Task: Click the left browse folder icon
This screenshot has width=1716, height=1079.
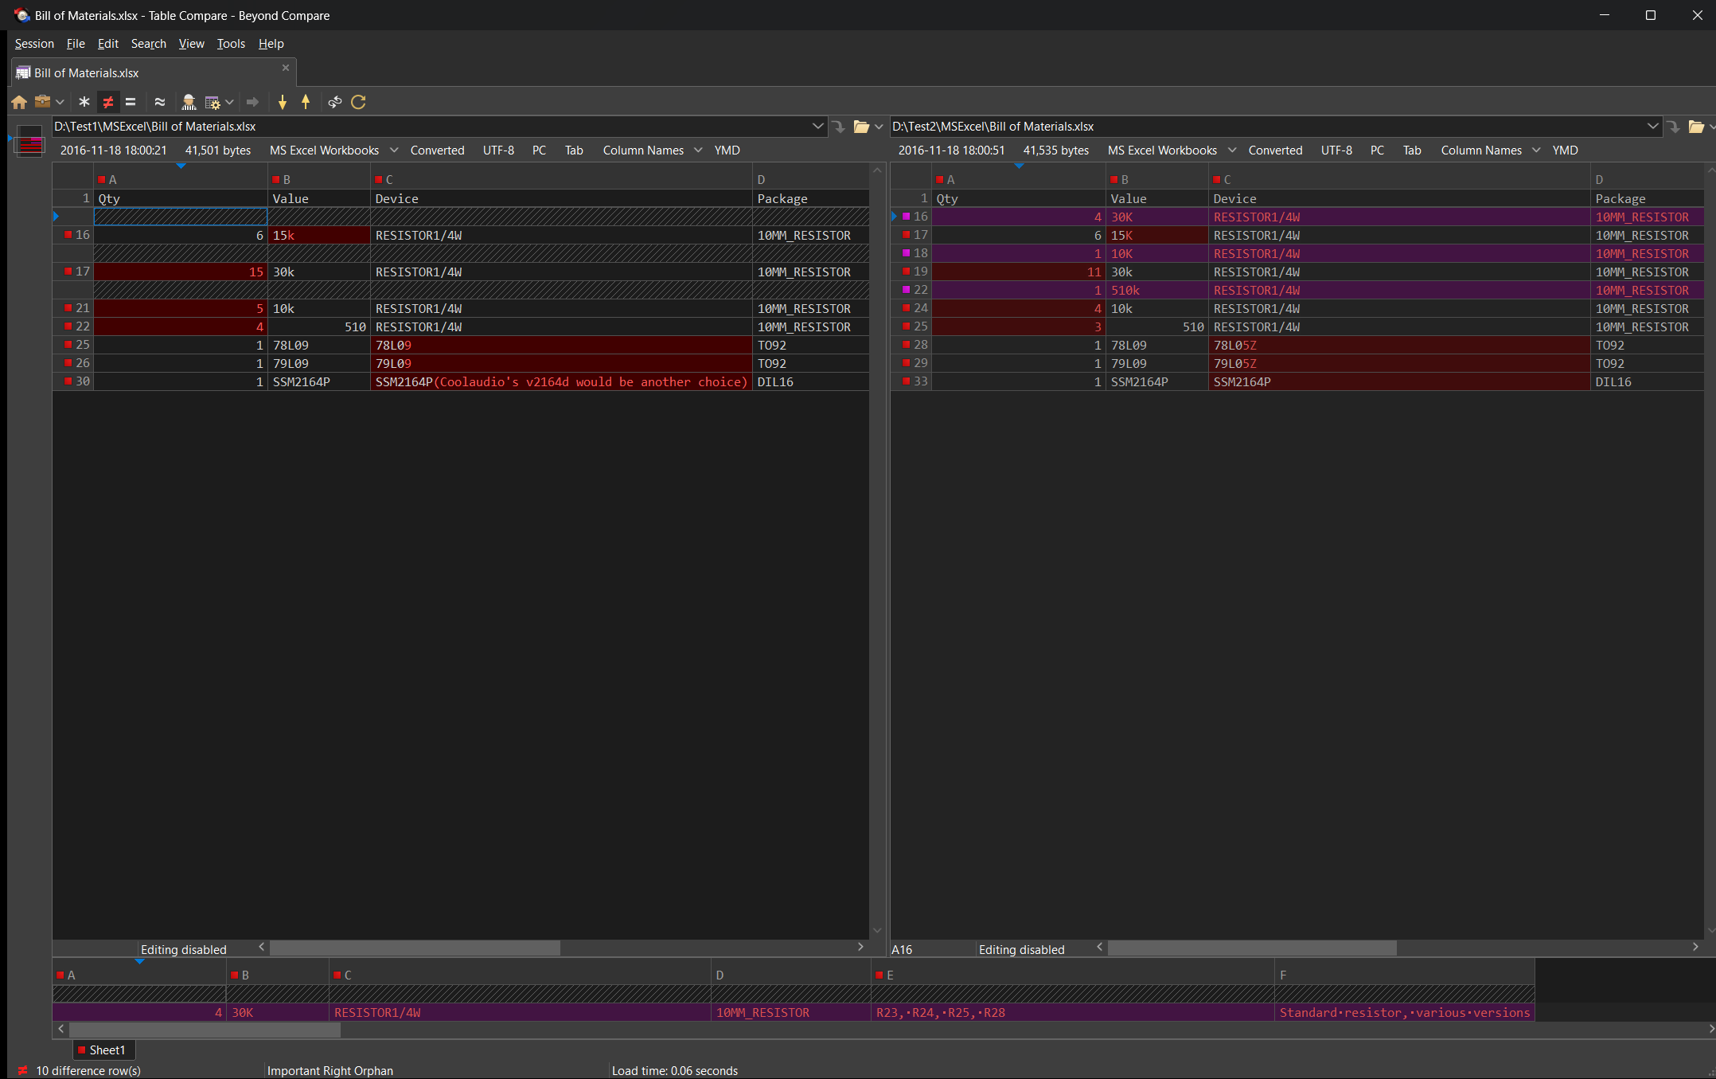Action: click(x=861, y=127)
